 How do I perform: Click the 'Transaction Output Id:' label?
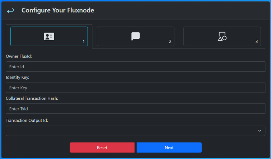(27, 121)
